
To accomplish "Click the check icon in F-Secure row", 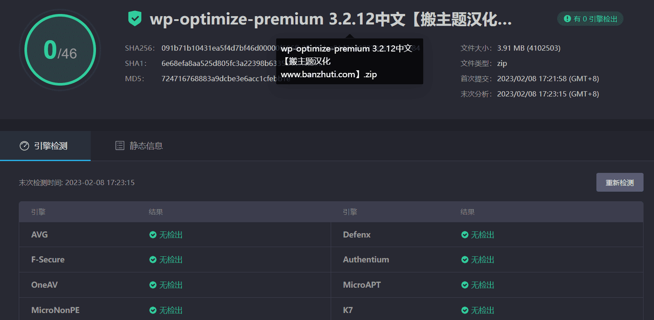I will pos(153,260).
